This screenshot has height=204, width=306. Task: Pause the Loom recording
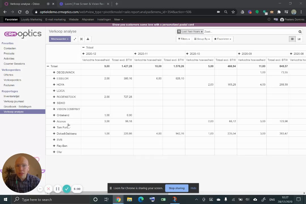tap(58, 189)
